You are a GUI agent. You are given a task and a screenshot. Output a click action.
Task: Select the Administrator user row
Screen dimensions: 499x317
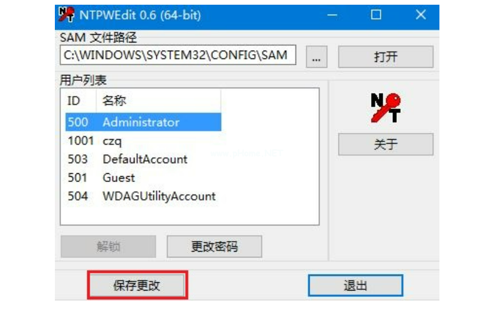pyautogui.click(x=143, y=122)
